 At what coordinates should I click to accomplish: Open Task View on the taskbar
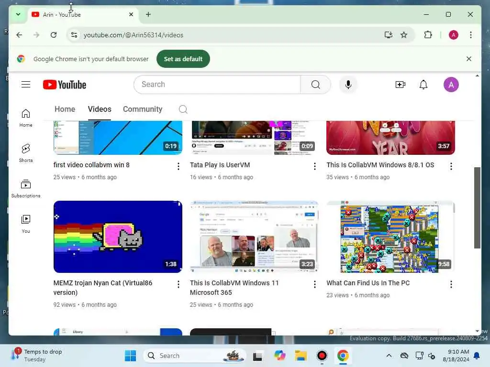tap(257, 356)
